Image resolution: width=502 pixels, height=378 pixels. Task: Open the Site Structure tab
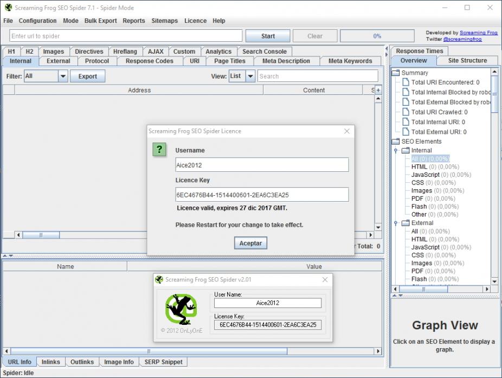click(467, 61)
